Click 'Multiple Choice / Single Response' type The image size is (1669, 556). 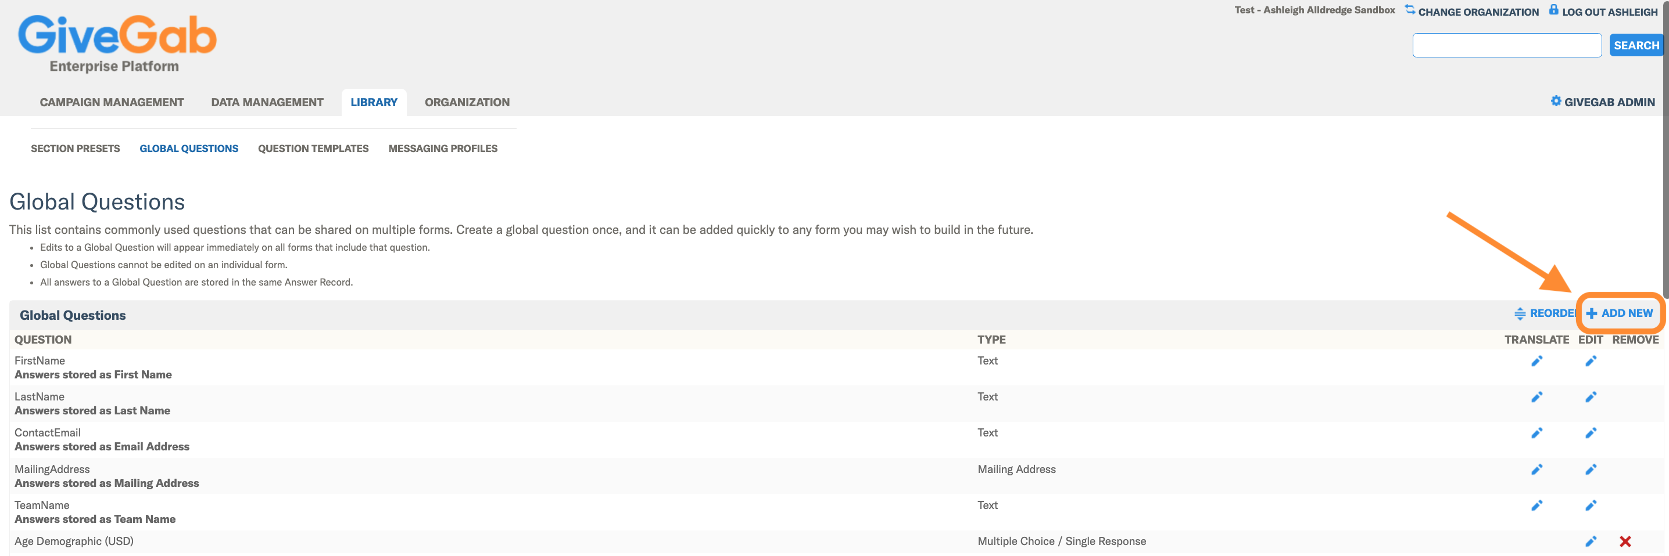pyautogui.click(x=1061, y=541)
